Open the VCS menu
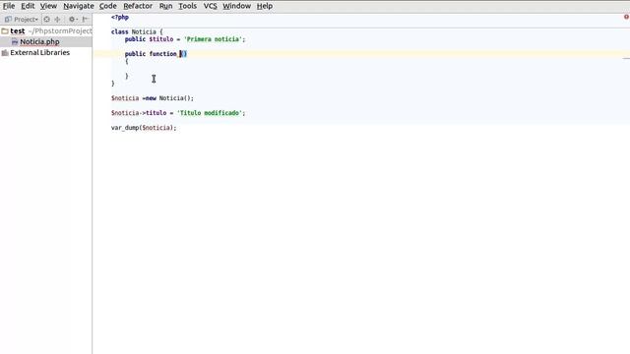This screenshot has width=630, height=354. pyautogui.click(x=210, y=6)
